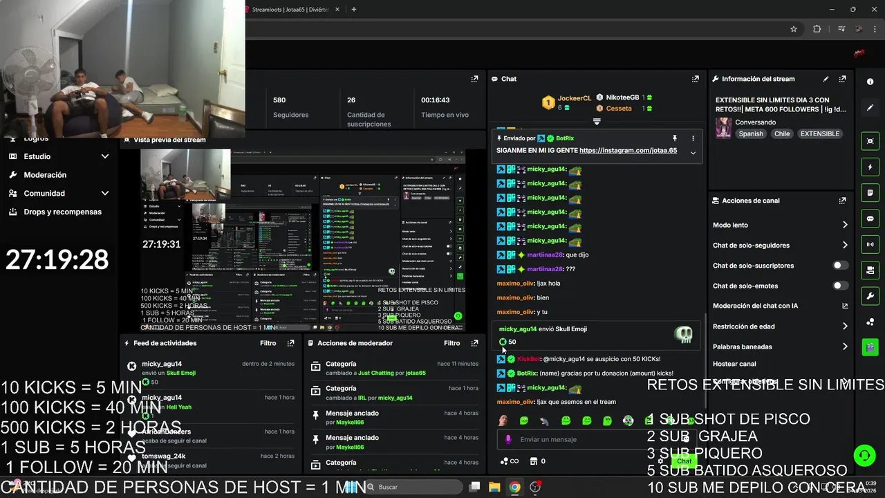Click the Spanish language tag

coord(750,134)
